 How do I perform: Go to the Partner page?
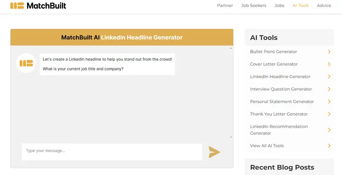[225, 6]
